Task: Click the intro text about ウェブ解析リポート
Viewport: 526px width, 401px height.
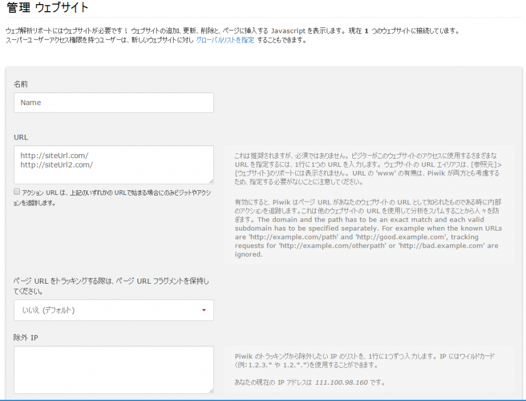Action: (x=233, y=30)
